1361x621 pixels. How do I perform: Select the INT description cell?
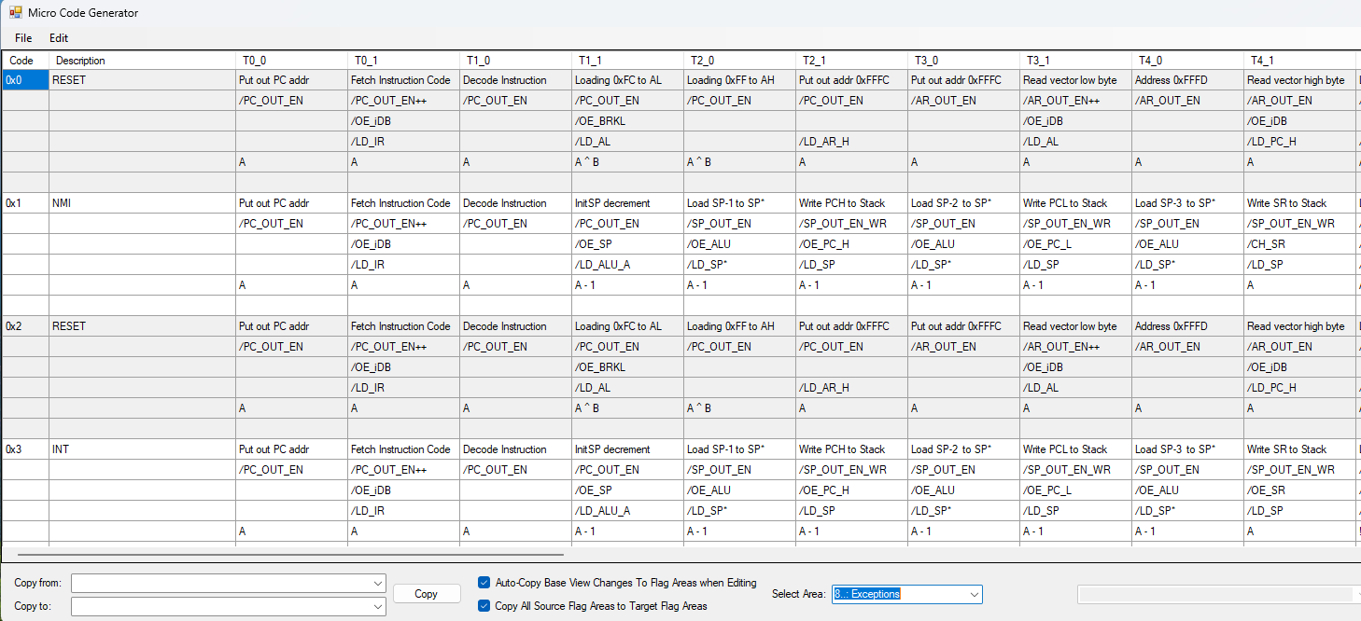[x=140, y=449]
